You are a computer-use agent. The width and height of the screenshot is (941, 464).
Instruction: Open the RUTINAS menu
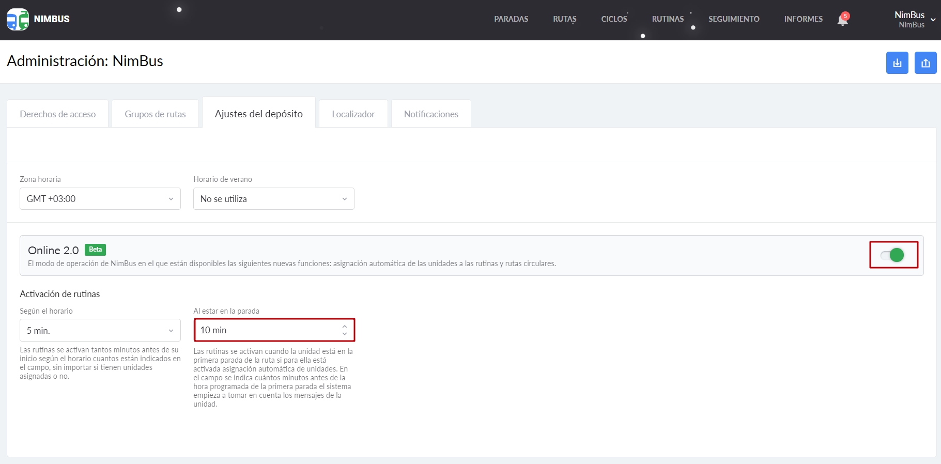coord(668,19)
